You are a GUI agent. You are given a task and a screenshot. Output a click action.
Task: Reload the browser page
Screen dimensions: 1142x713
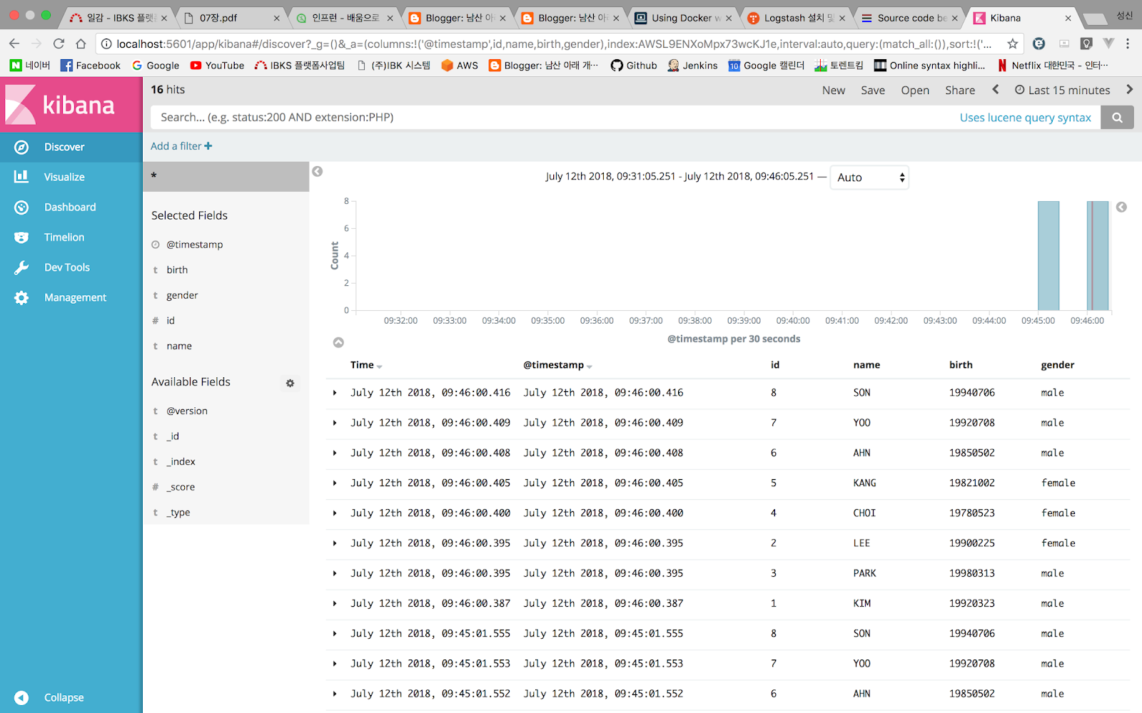pyautogui.click(x=59, y=43)
